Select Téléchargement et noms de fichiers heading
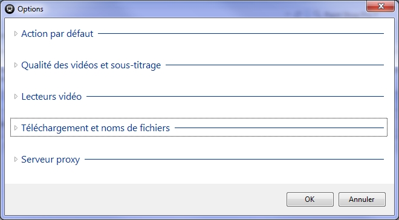Image resolution: width=399 pixels, height=220 pixels. point(96,128)
